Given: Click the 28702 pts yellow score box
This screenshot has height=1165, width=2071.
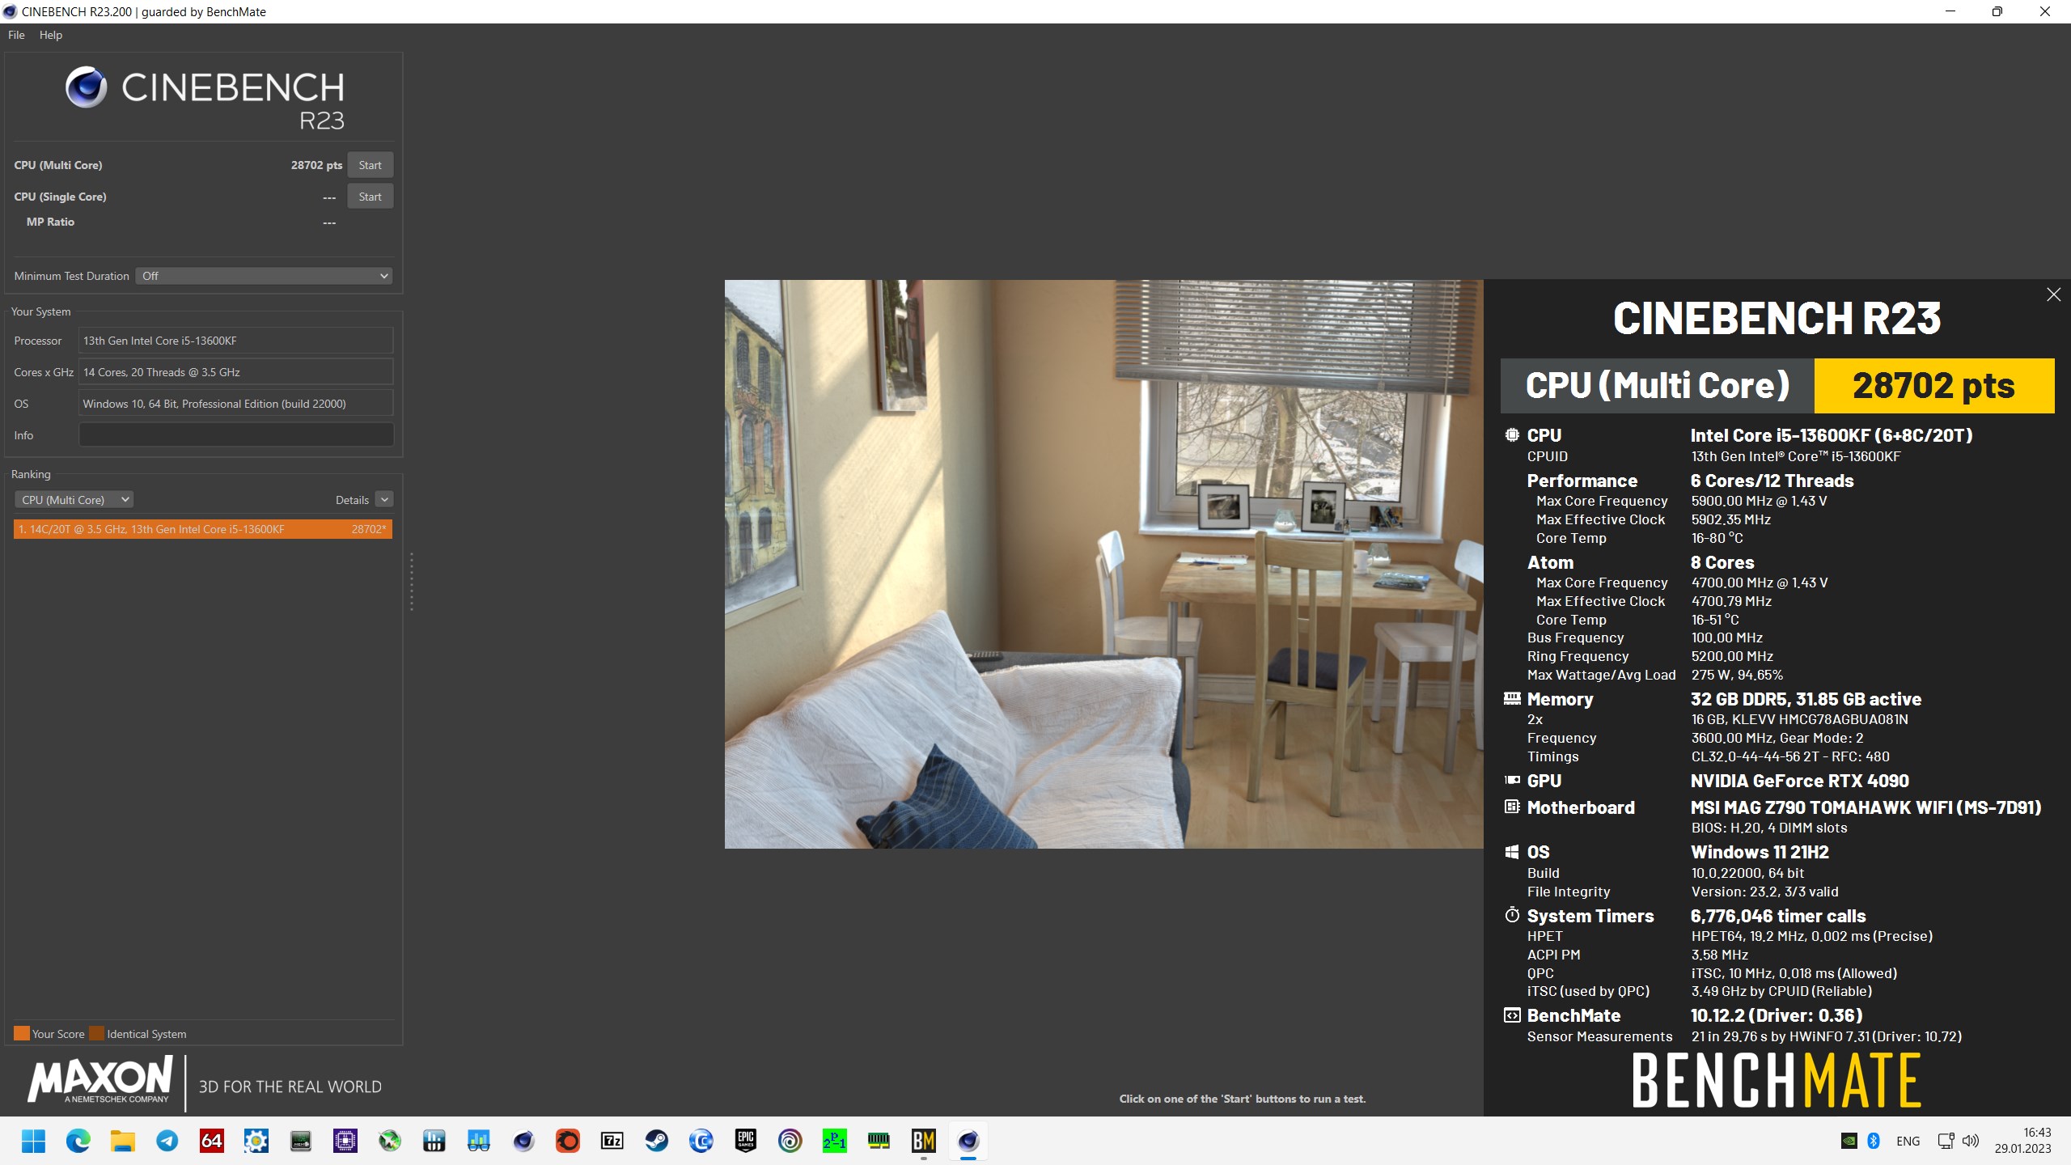Looking at the screenshot, I should [x=1934, y=386].
